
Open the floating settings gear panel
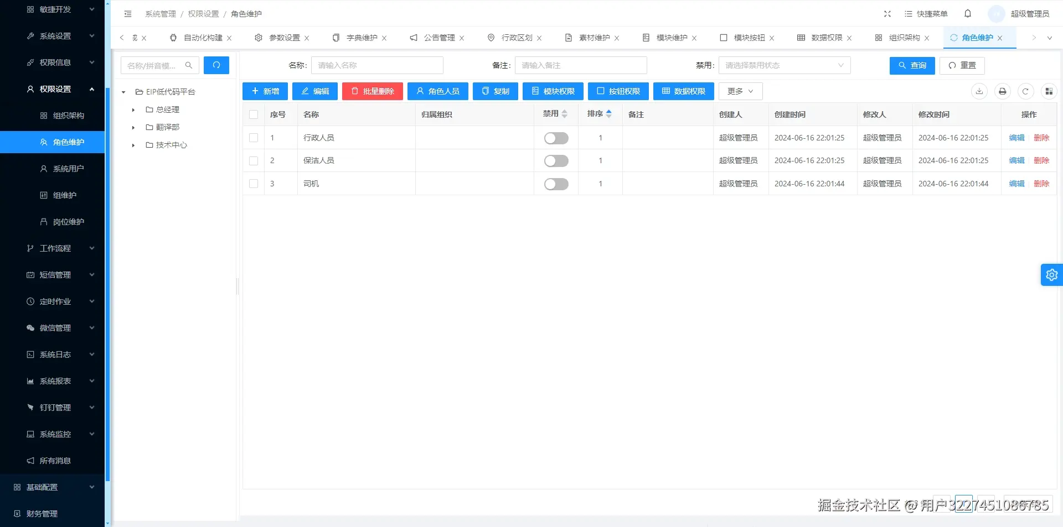click(x=1052, y=275)
